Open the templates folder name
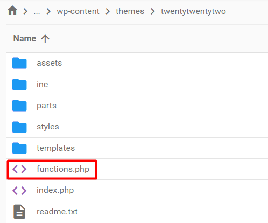This screenshot has width=268, height=223. pos(56,148)
